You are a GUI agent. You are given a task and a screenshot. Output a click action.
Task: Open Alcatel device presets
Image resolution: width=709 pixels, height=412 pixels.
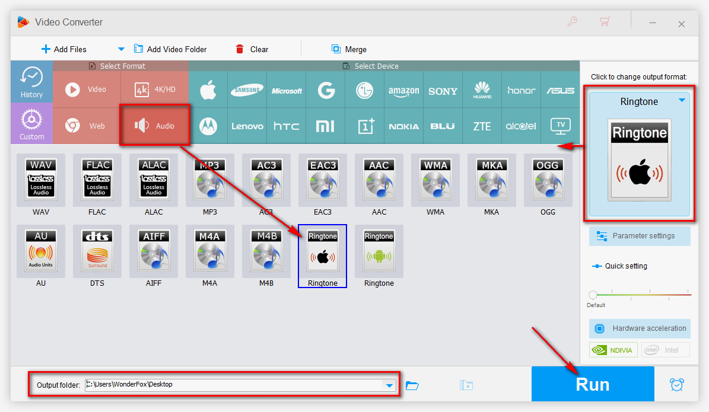tap(521, 126)
